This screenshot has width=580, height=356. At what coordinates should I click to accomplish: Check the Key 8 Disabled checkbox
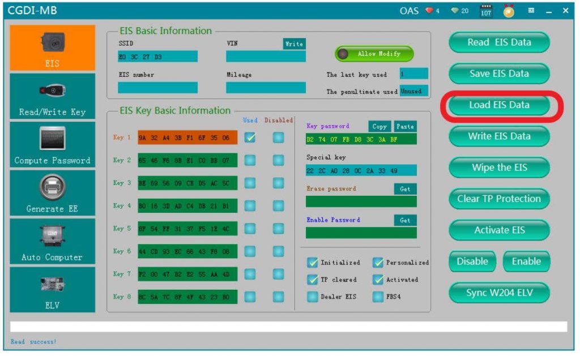[x=279, y=297]
